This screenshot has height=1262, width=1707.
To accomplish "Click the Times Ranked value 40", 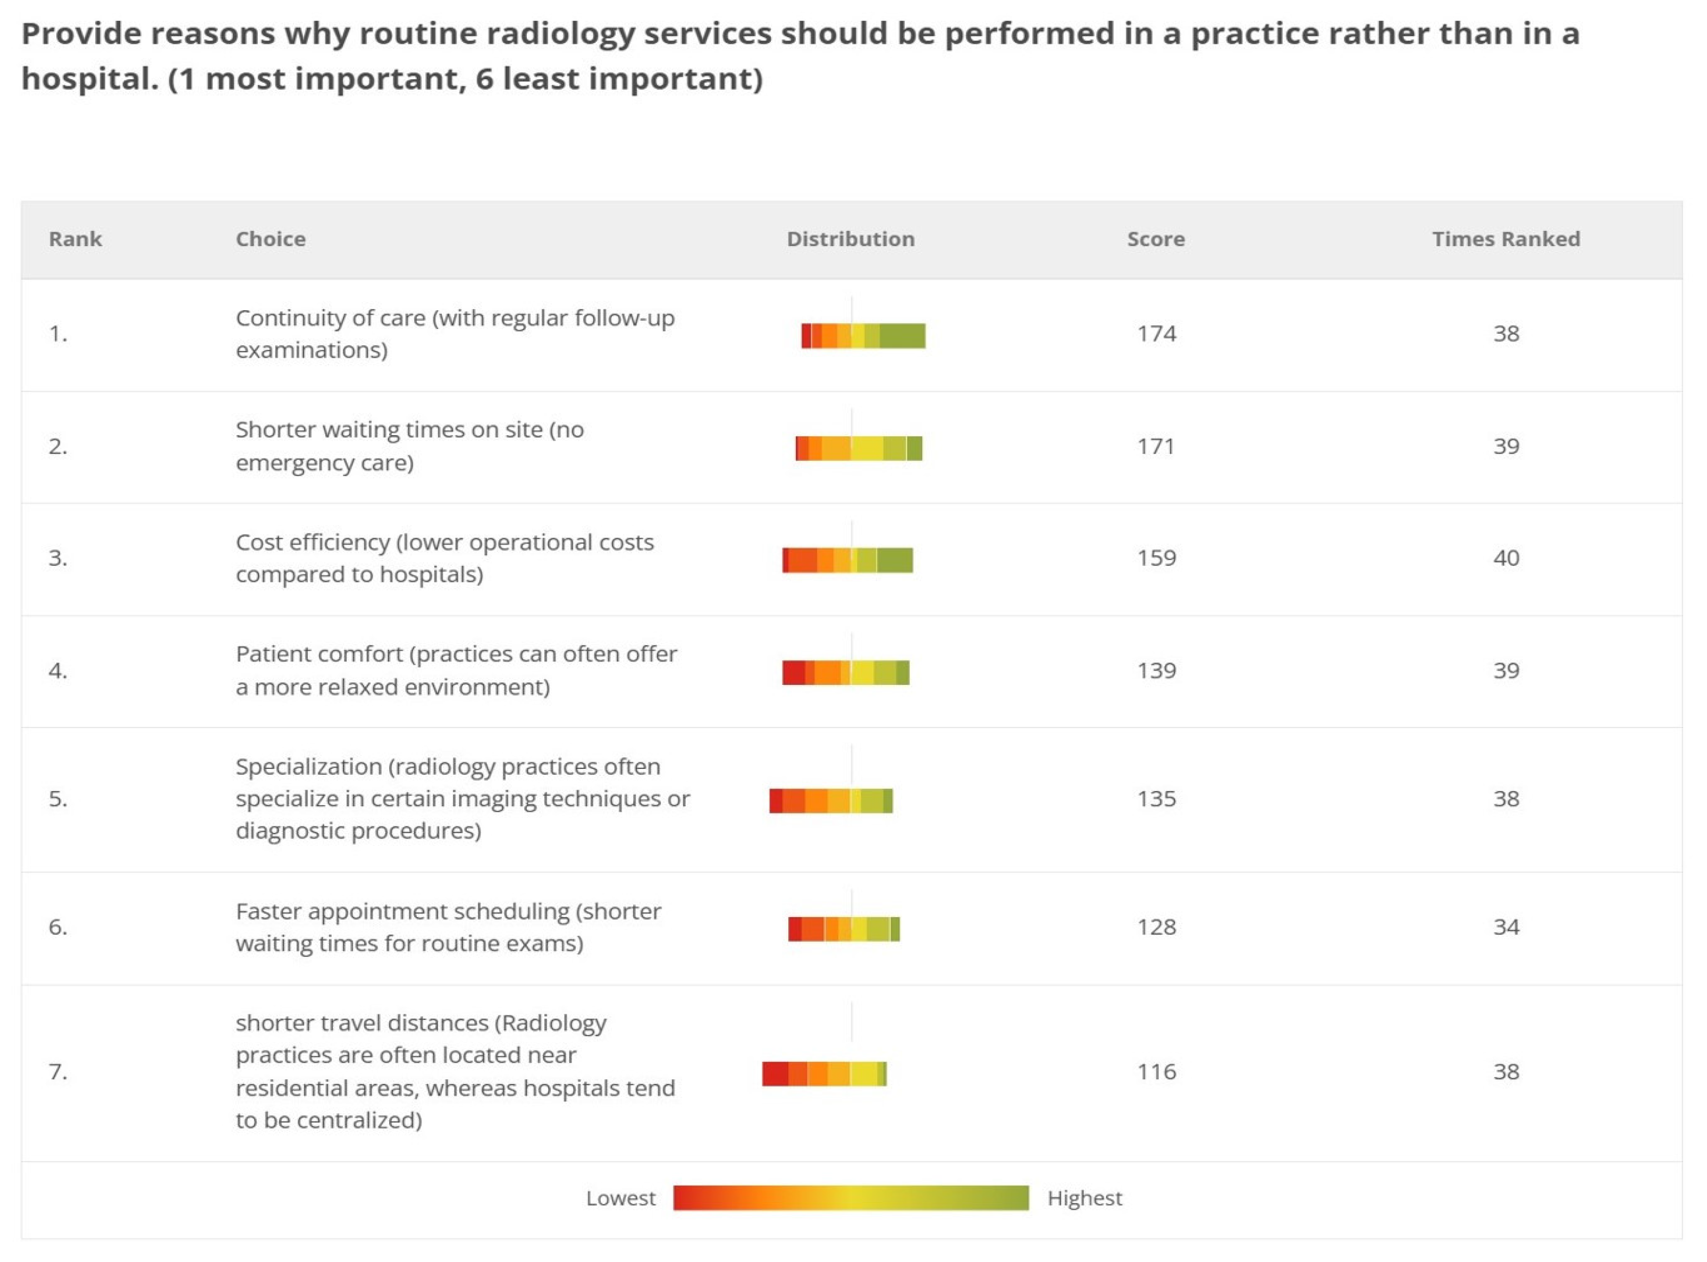I will click(1506, 558).
